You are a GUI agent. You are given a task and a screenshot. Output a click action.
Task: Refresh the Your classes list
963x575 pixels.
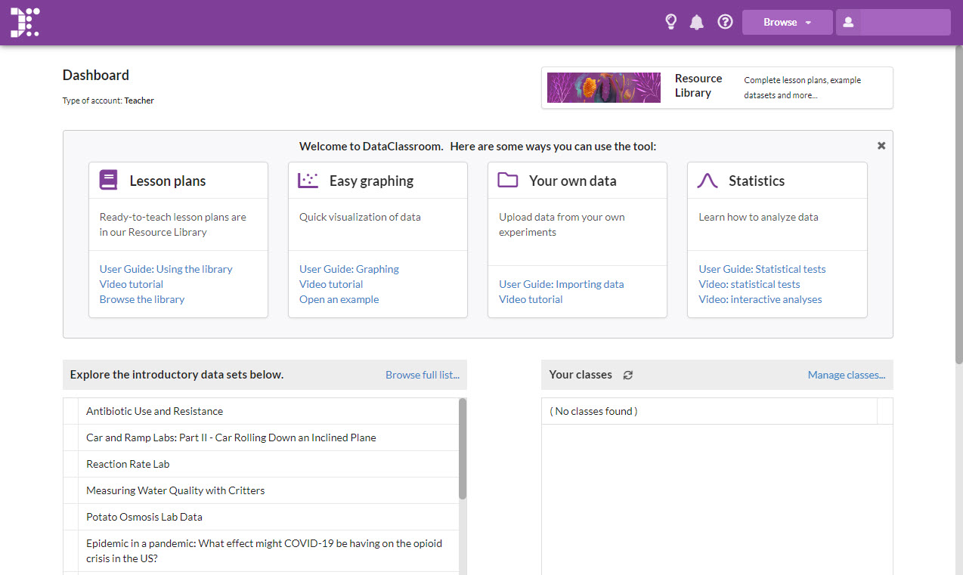[627, 375]
